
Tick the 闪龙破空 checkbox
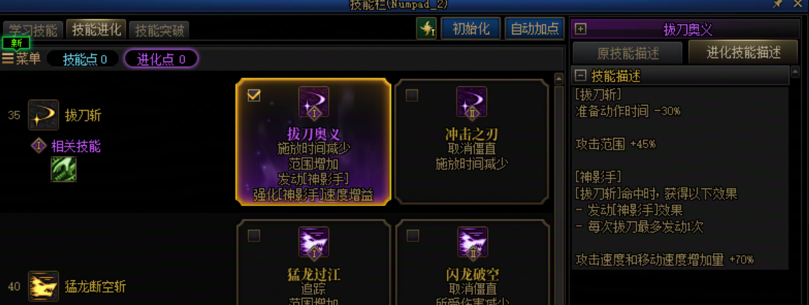(413, 235)
